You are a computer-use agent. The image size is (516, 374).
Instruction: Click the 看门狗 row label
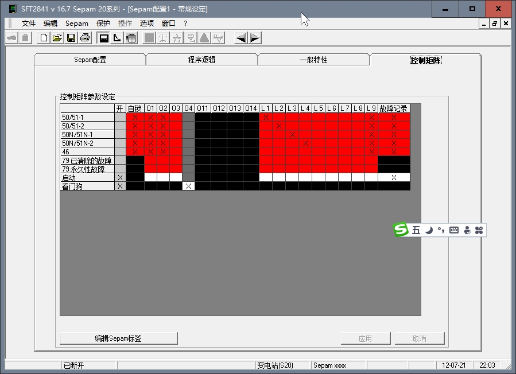(x=87, y=186)
